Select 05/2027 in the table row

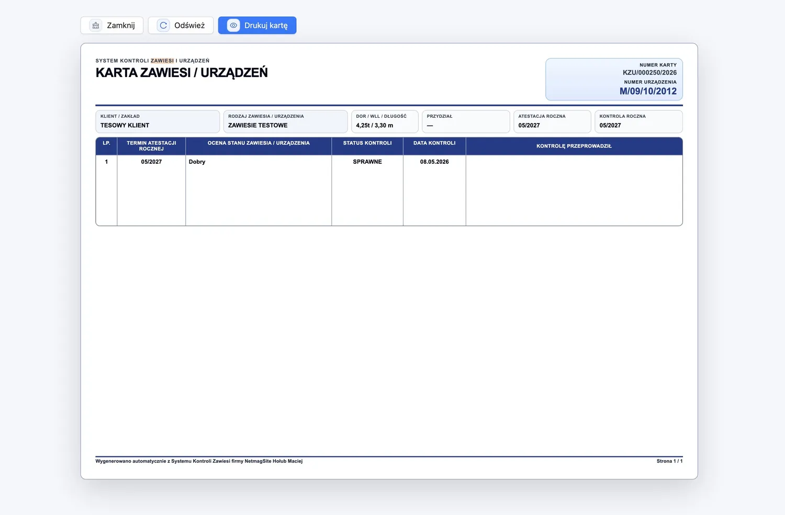click(x=151, y=162)
